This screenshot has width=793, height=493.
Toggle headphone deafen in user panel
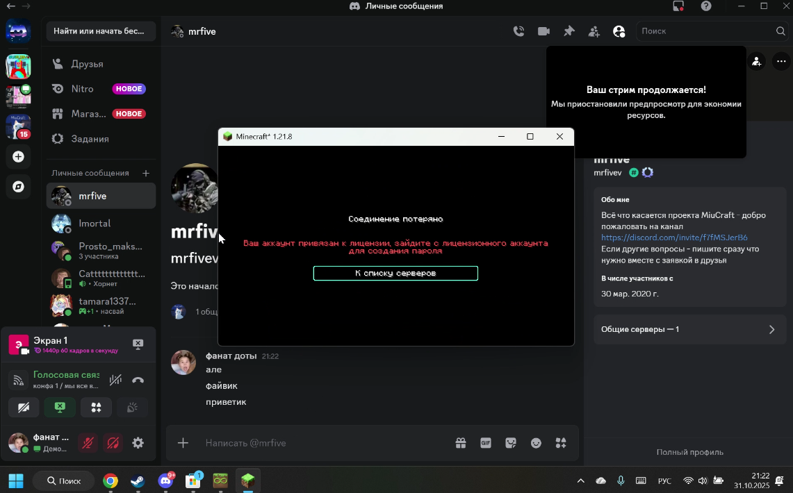coord(113,443)
